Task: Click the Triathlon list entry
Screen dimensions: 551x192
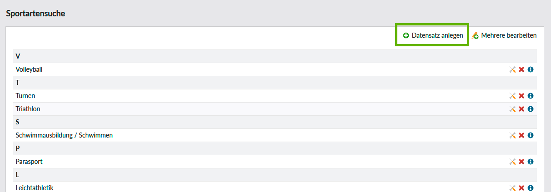Action: point(28,109)
